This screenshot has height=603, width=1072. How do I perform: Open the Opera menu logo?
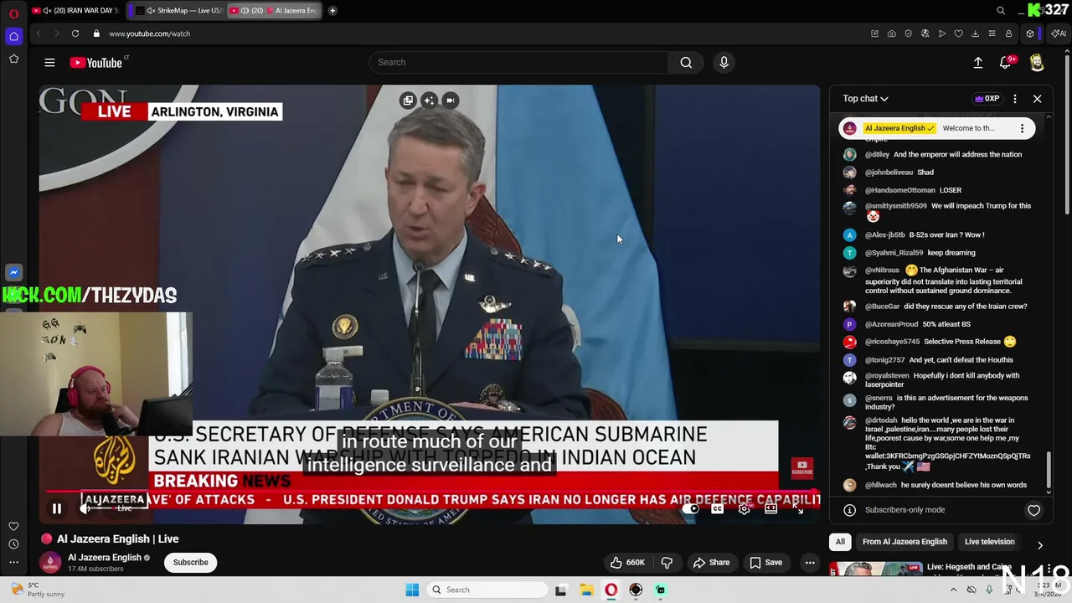click(13, 13)
